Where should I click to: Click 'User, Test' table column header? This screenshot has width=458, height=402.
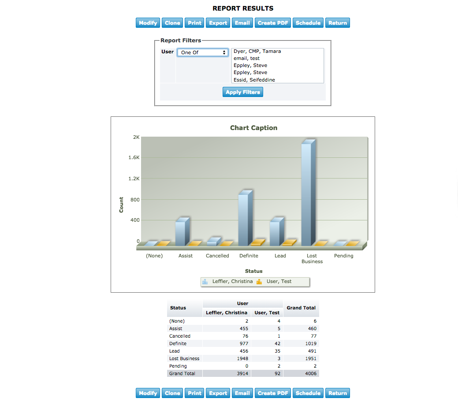[267, 313]
